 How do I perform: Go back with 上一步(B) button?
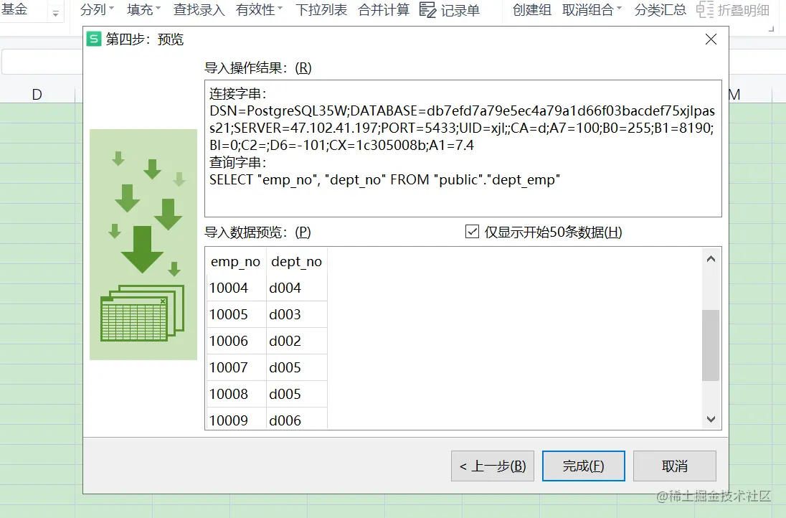point(492,466)
